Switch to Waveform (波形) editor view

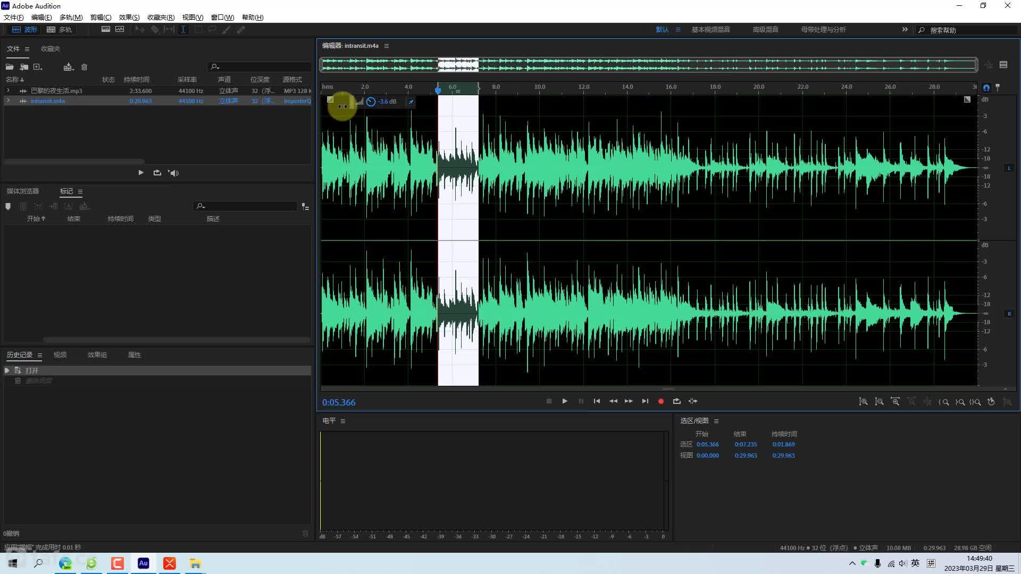click(x=25, y=30)
